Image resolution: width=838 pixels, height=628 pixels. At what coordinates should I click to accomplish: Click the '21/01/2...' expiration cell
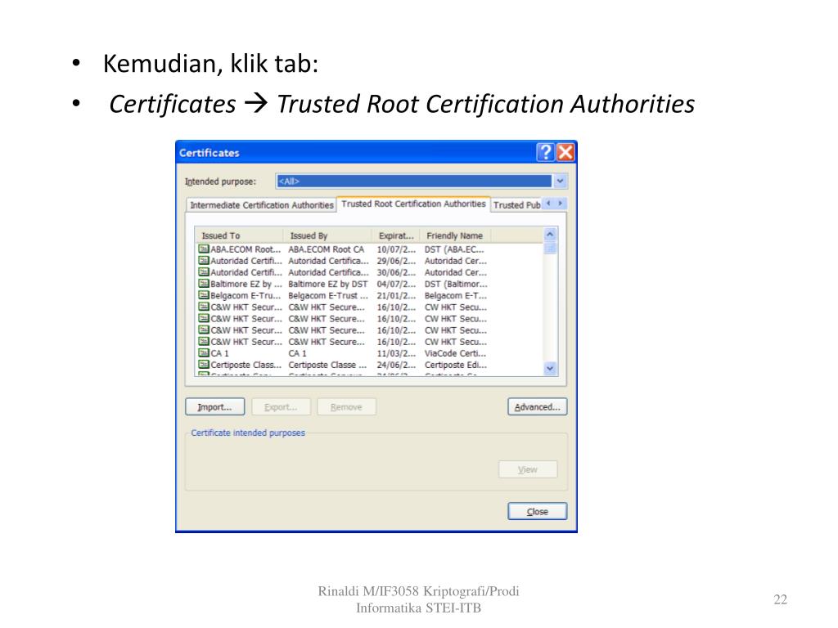[x=396, y=296]
